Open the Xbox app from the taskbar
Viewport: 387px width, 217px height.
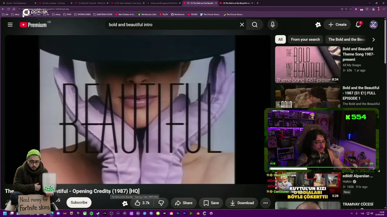click(x=85, y=213)
